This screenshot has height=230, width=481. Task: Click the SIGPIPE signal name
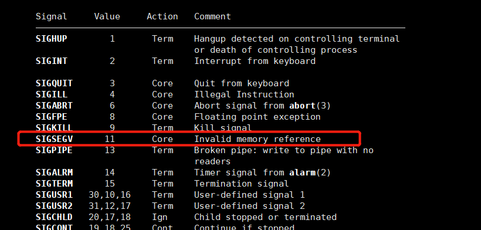pyautogui.click(x=55, y=150)
